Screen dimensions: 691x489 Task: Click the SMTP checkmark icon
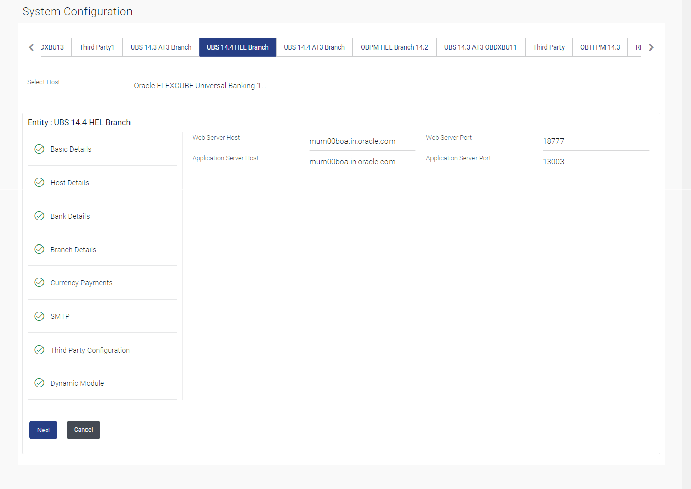(39, 316)
